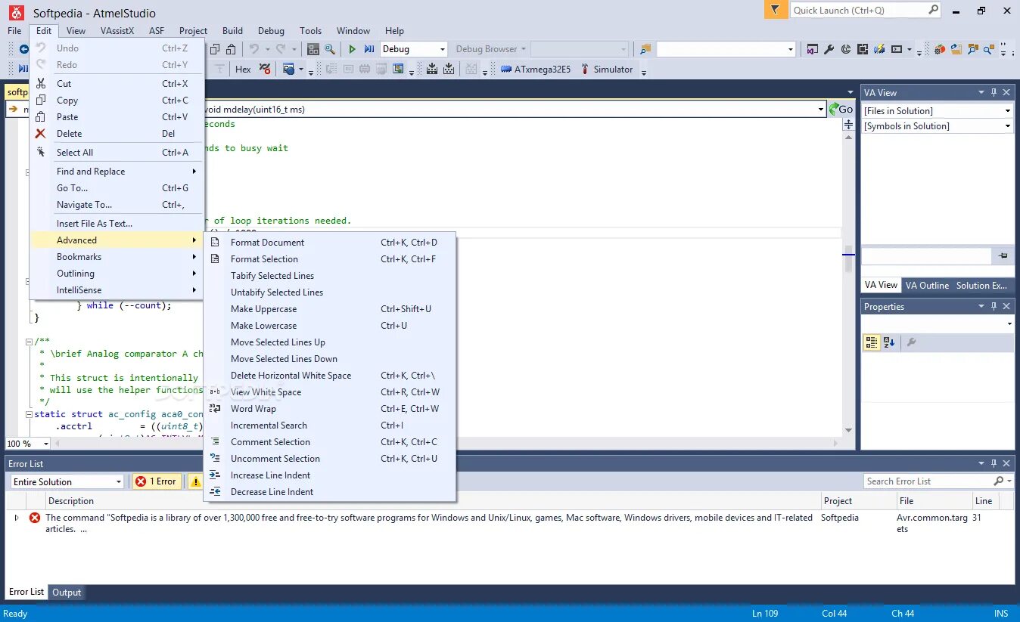Toggle the VA View auto-hide pin
Screen dimensions: 1020x622
[994, 92]
